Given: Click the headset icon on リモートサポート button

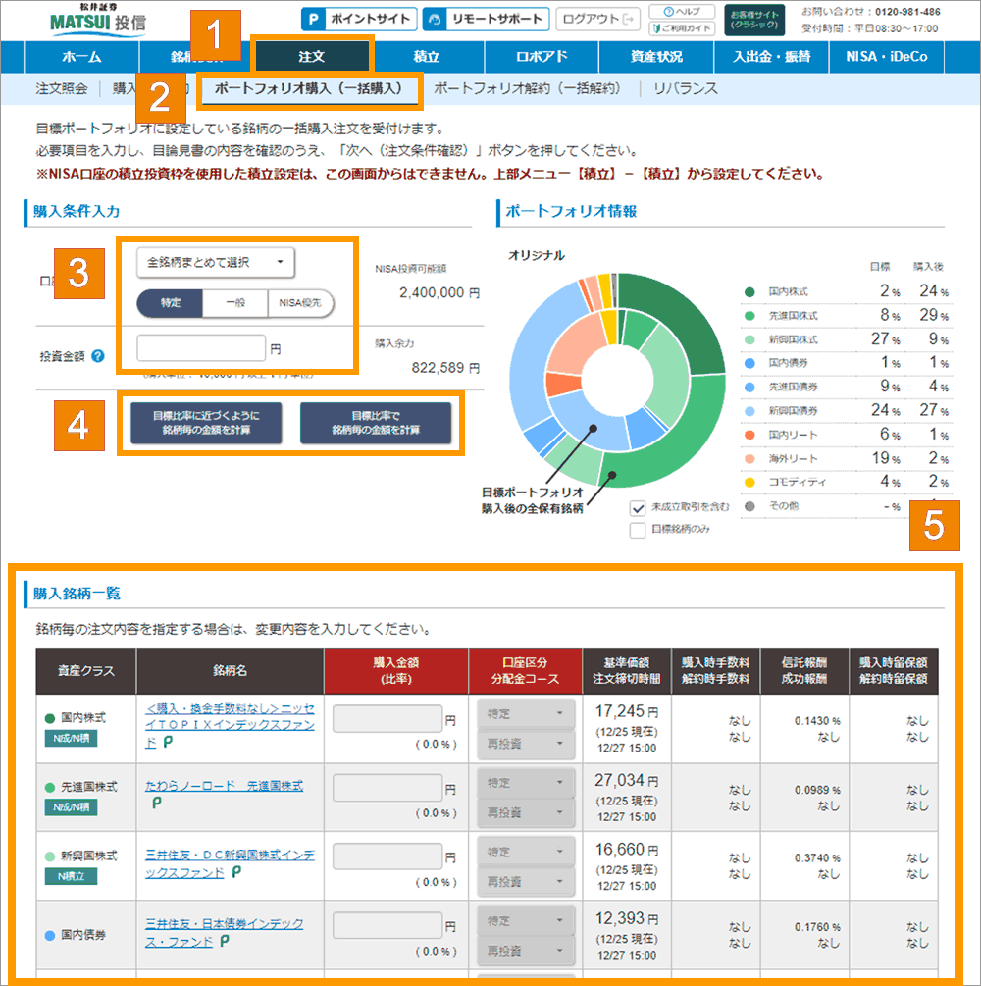Looking at the screenshot, I should pyautogui.click(x=434, y=19).
